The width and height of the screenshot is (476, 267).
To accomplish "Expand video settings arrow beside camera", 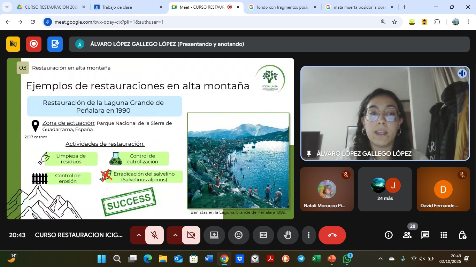I will [x=175, y=235].
